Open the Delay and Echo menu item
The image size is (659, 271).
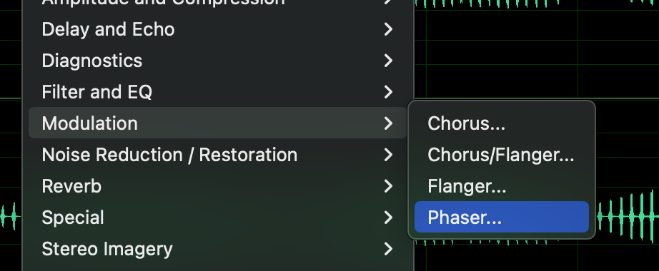(x=218, y=29)
